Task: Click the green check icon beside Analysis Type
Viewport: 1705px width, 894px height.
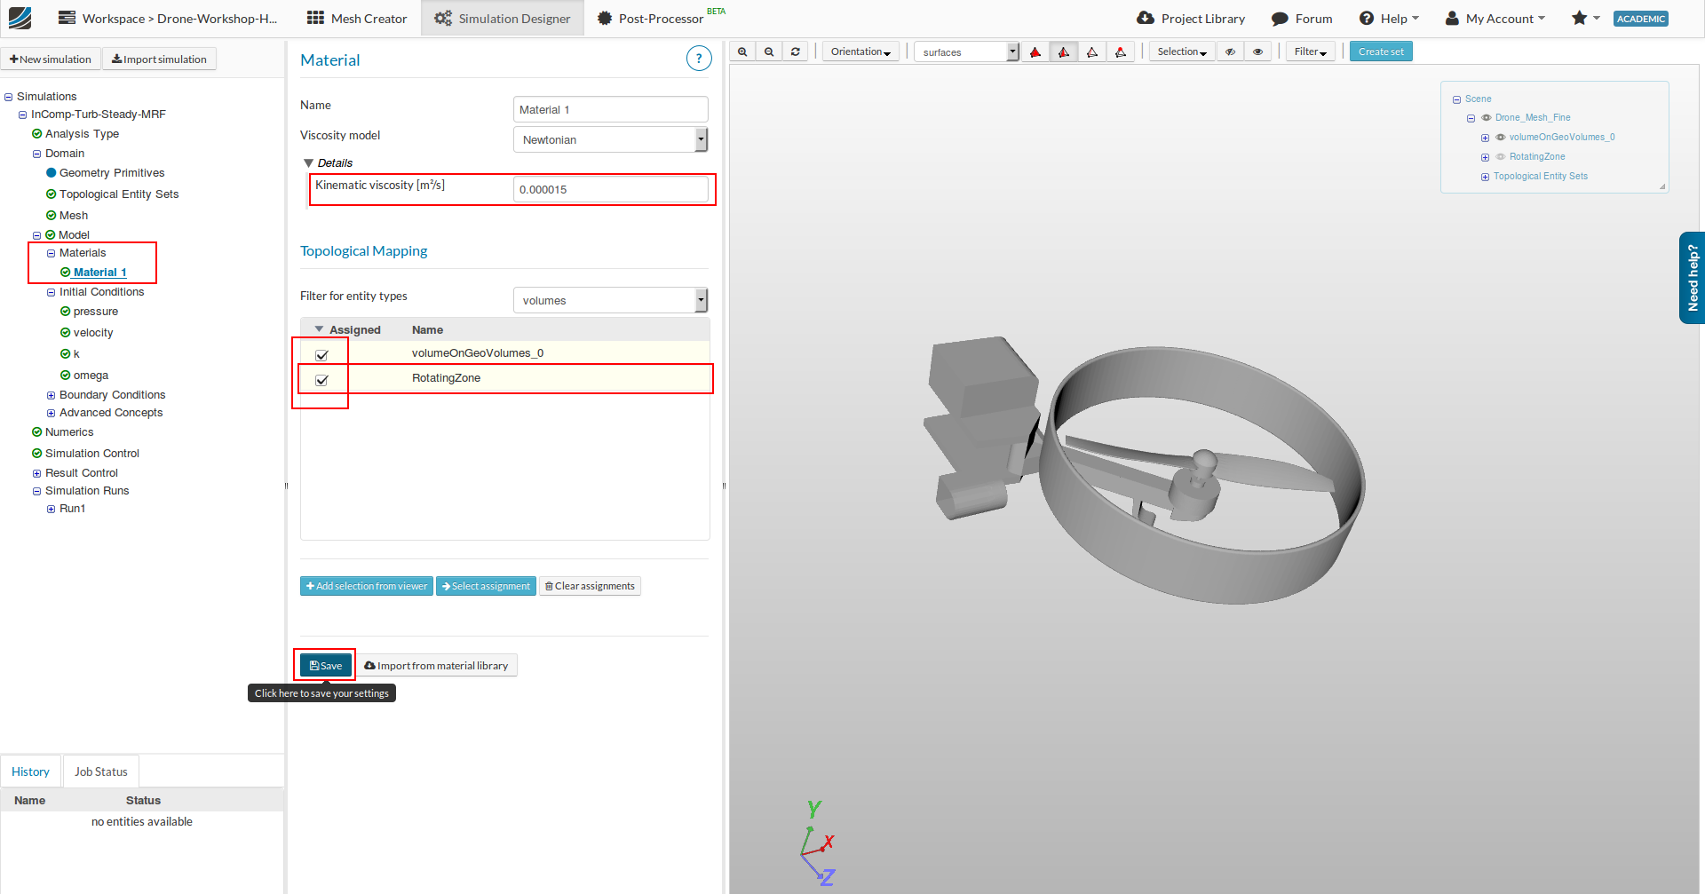Action: (x=37, y=134)
